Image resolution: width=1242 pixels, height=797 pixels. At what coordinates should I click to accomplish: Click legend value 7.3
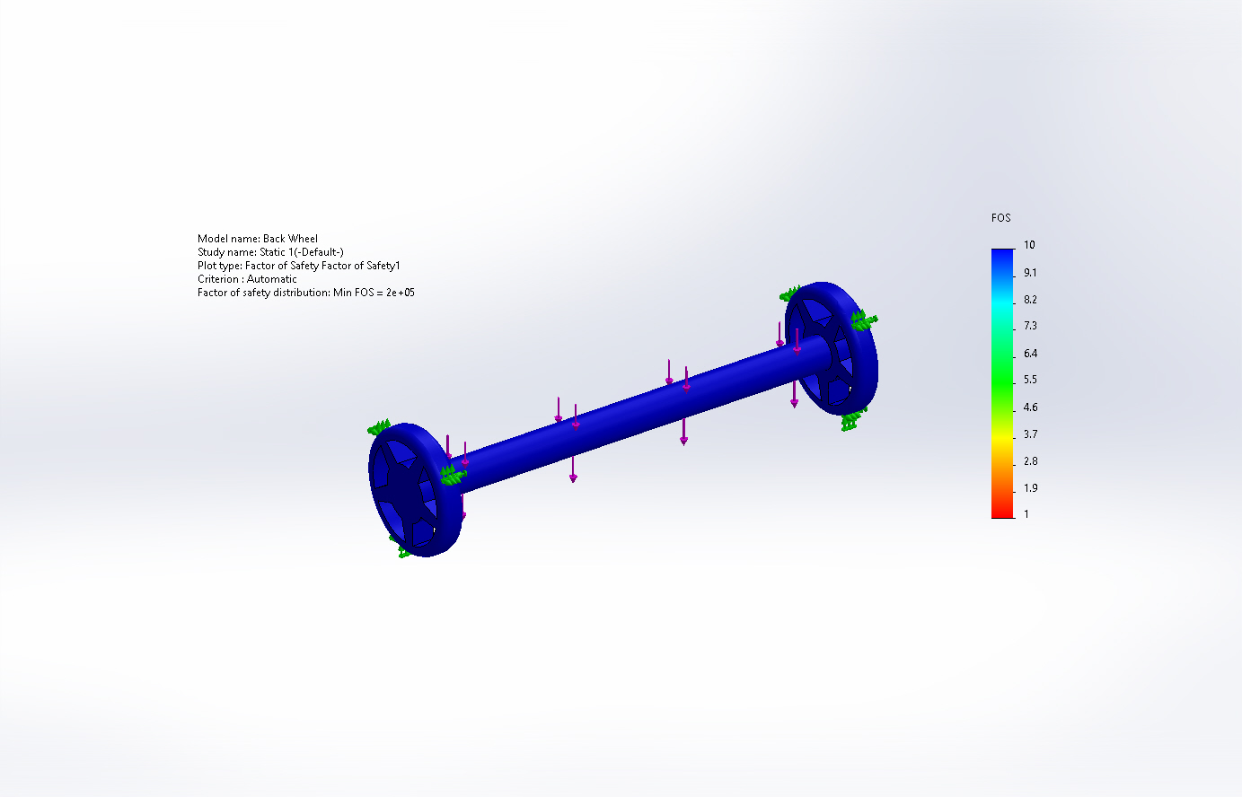tap(1030, 326)
